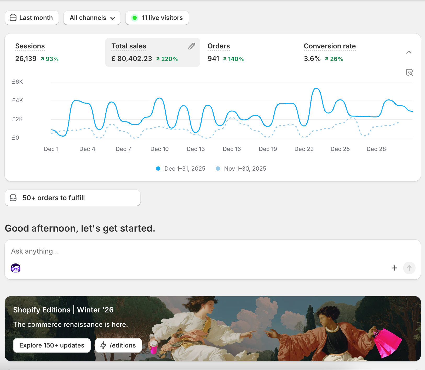This screenshot has width=425, height=370.
Task: Open the chart report view icon
Action: 409,72
